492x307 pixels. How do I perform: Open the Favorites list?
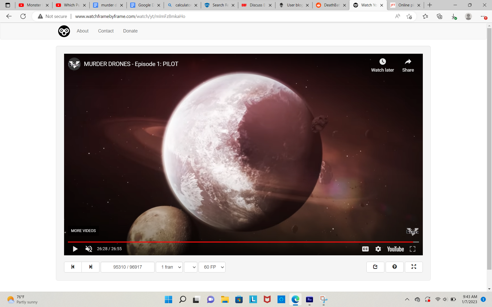pyautogui.click(x=425, y=16)
